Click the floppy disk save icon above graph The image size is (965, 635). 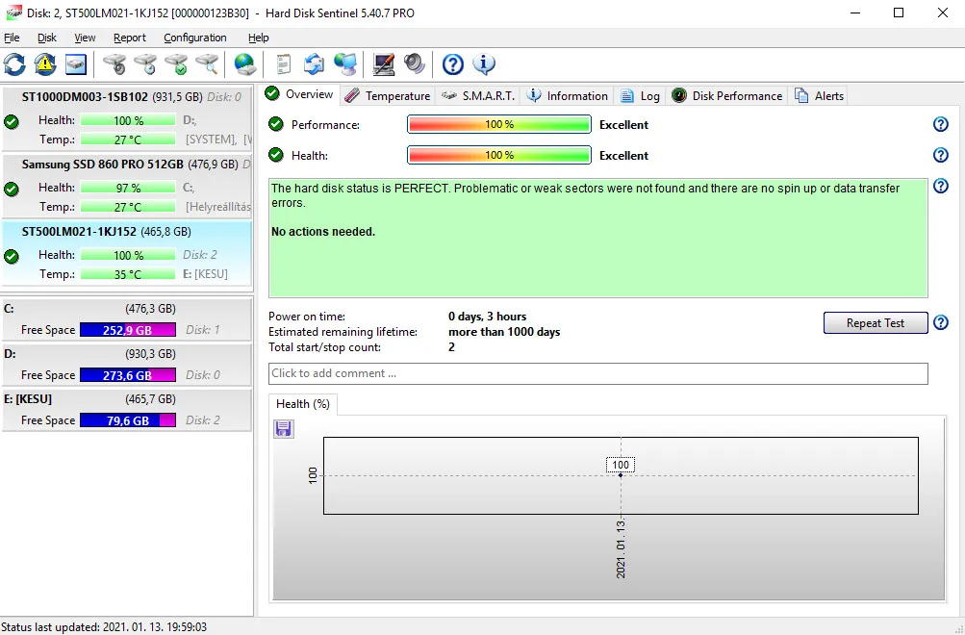point(283,428)
